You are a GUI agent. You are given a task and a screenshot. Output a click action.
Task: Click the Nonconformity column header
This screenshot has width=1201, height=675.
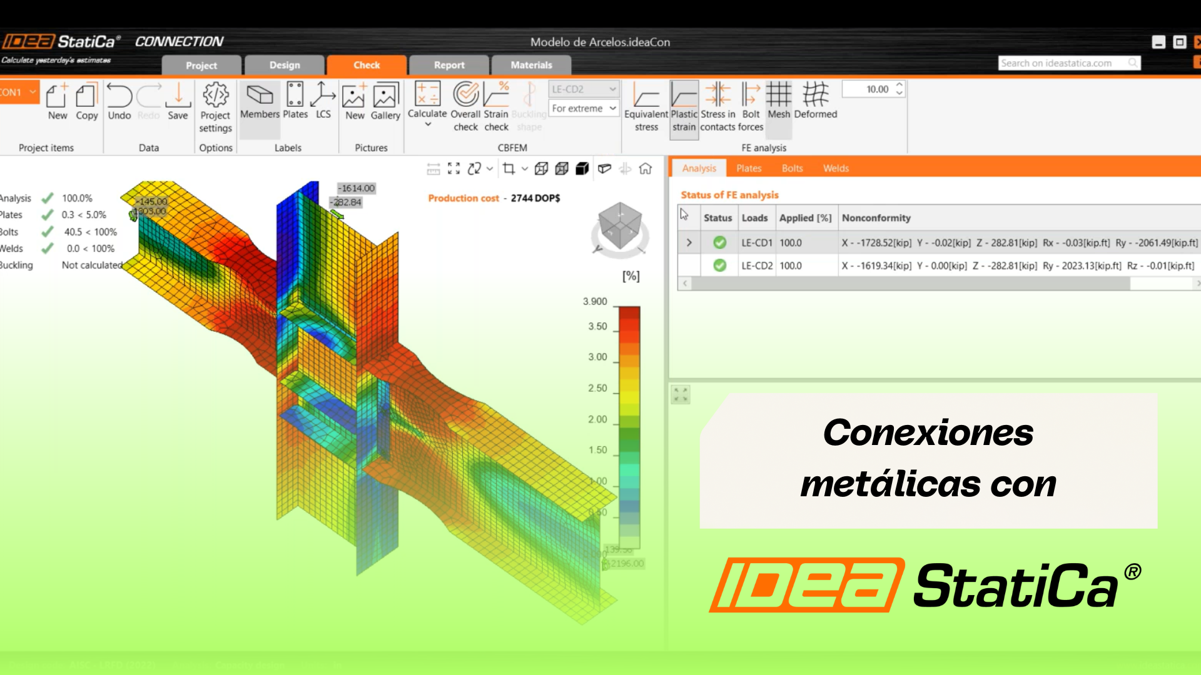pyautogui.click(x=876, y=217)
